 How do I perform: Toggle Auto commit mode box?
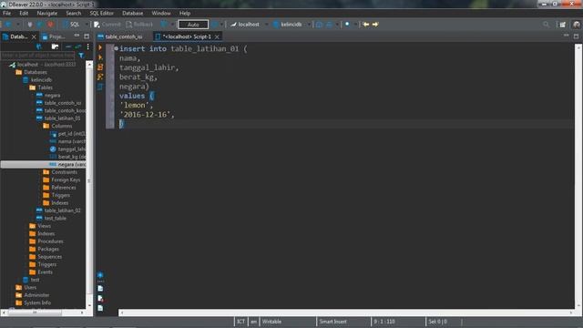pos(193,25)
